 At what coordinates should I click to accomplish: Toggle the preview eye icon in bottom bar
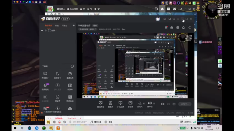pyautogui.click(x=168, y=104)
